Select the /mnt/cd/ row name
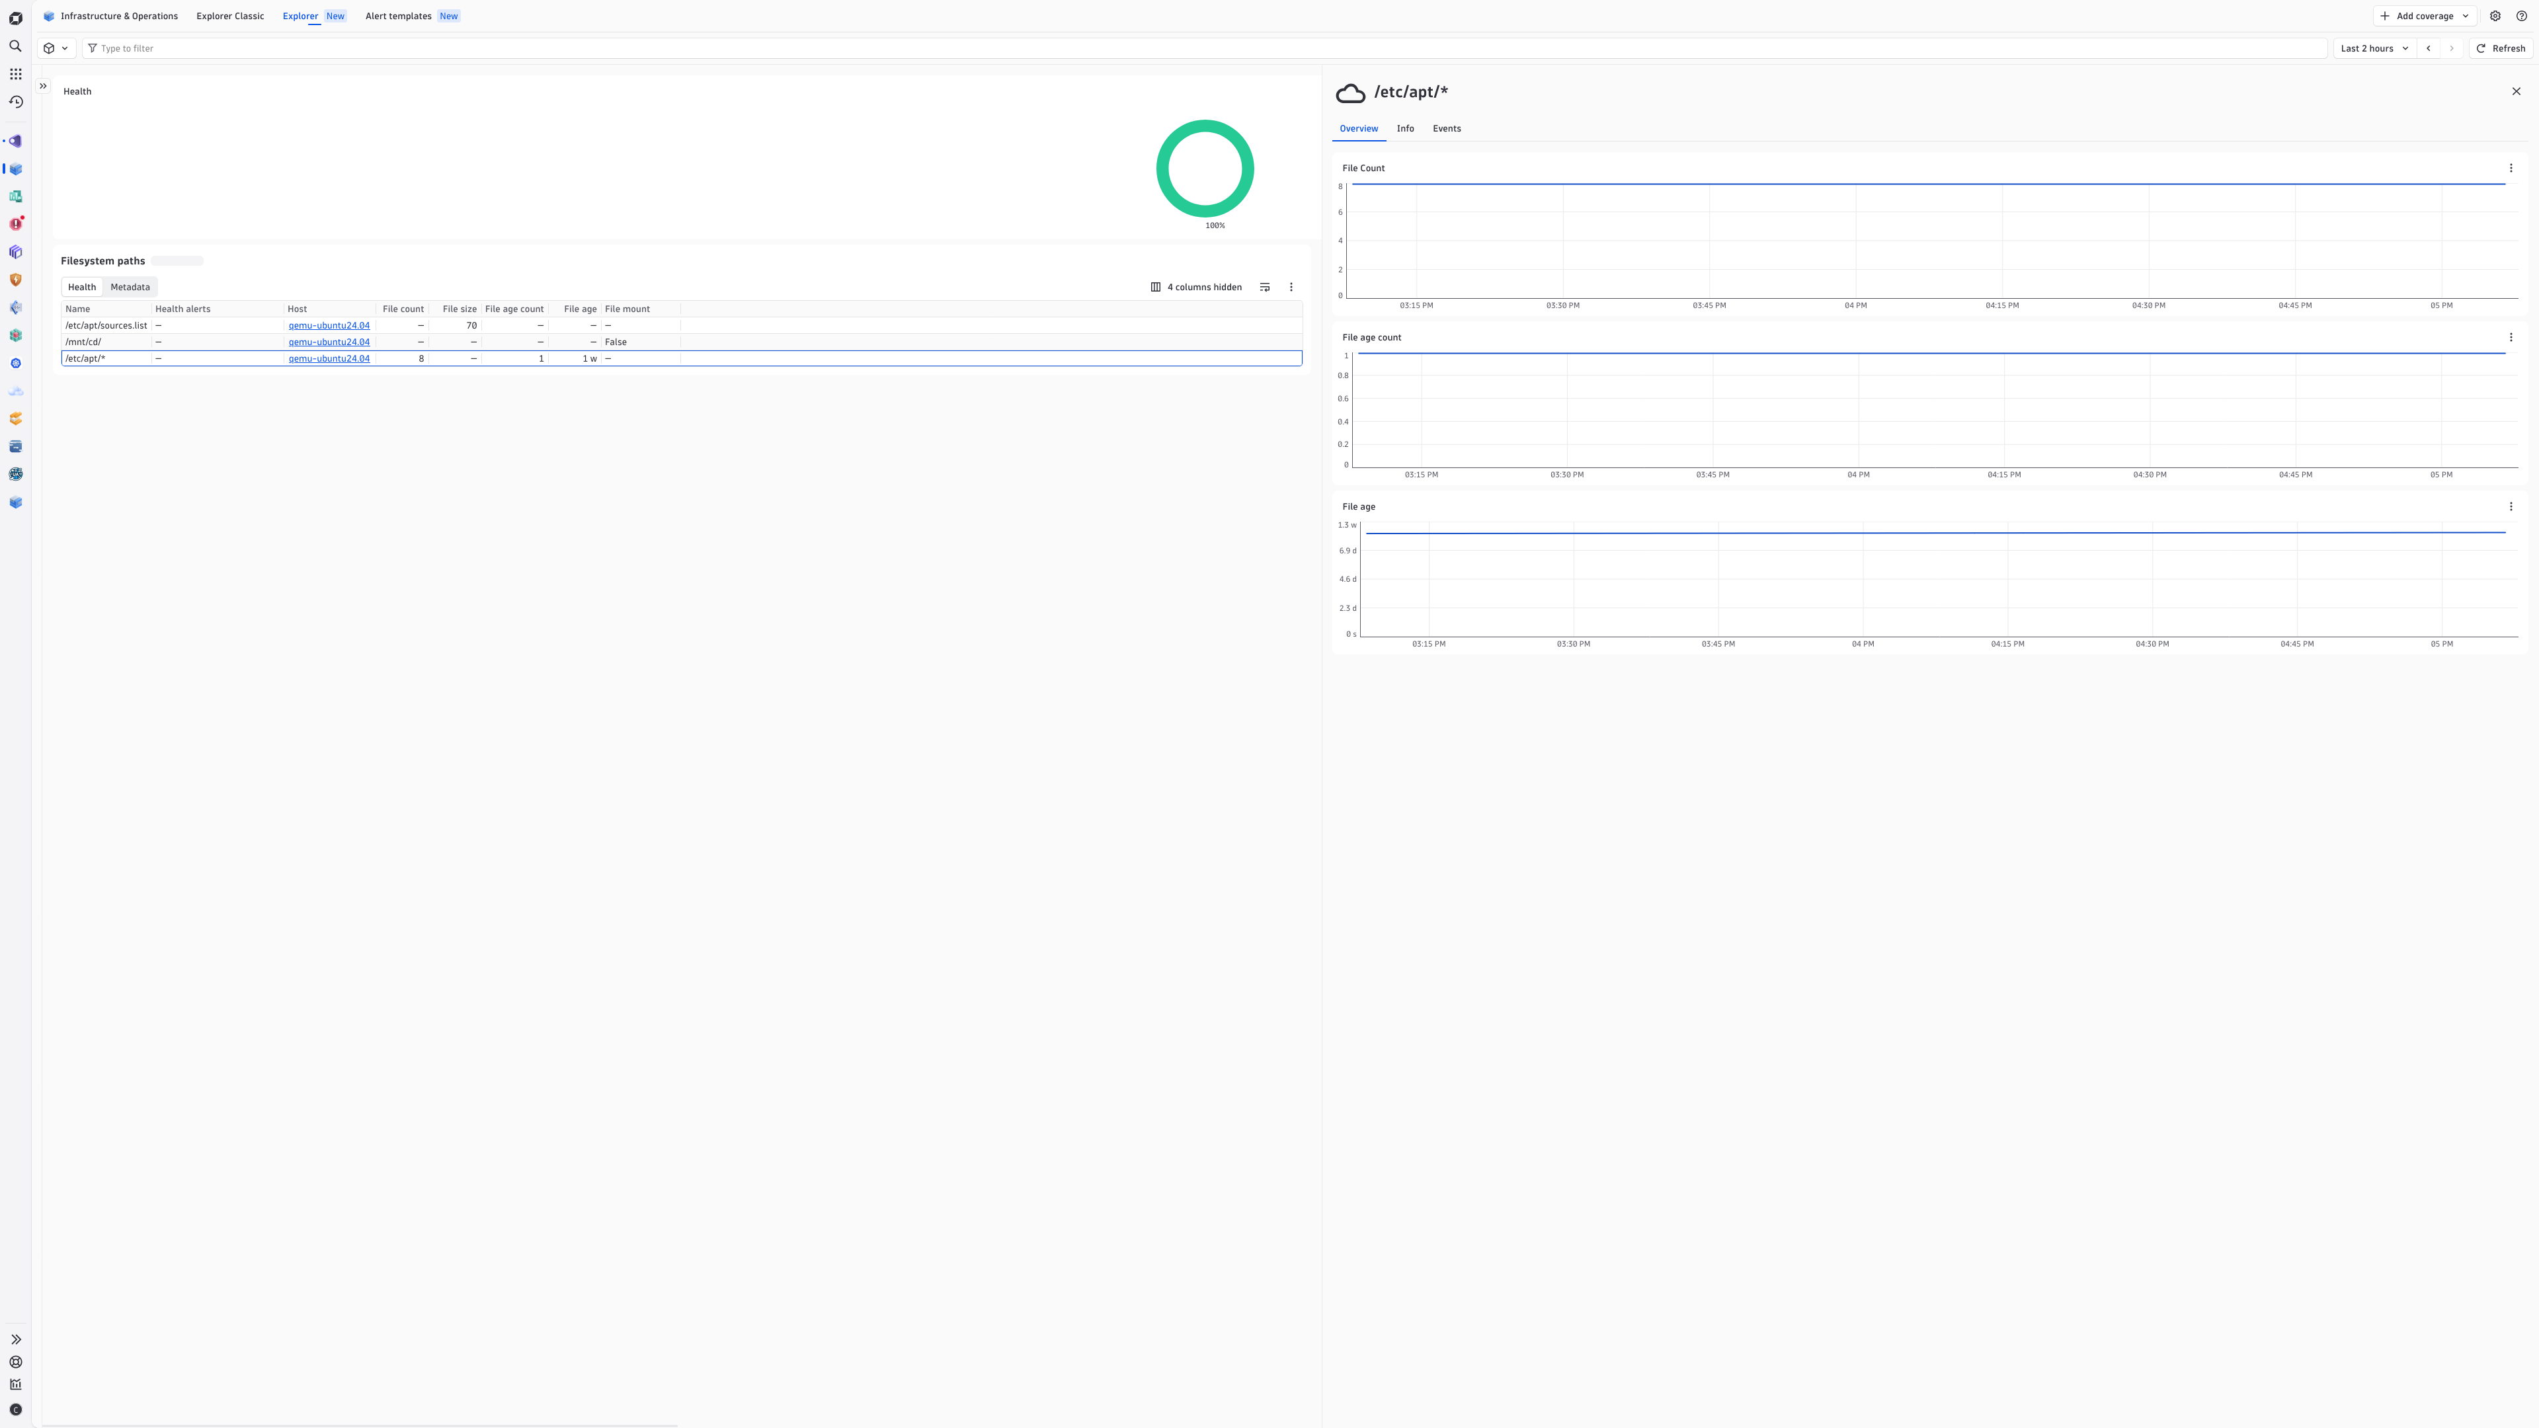The width and height of the screenshot is (2539, 1428). pyautogui.click(x=83, y=342)
